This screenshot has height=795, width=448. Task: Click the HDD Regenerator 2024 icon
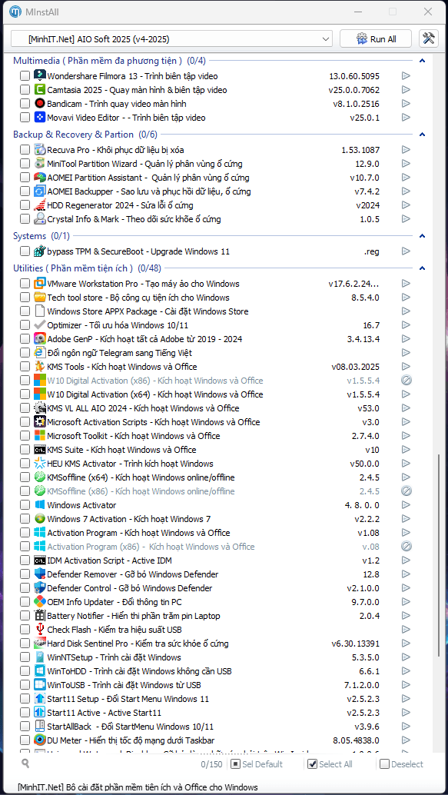tap(39, 205)
